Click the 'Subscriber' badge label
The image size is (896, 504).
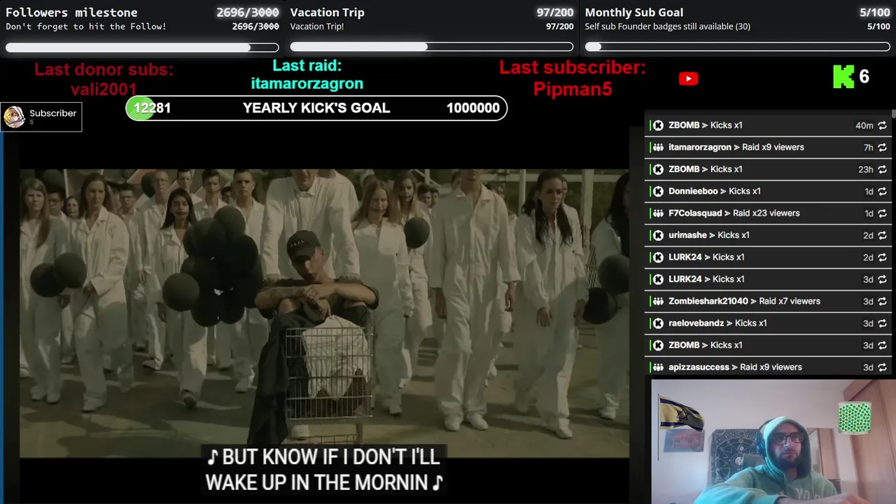click(x=52, y=113)
